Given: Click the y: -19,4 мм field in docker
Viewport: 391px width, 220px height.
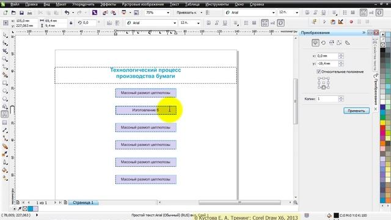Looking at the screenshot, I should [327, 64].
